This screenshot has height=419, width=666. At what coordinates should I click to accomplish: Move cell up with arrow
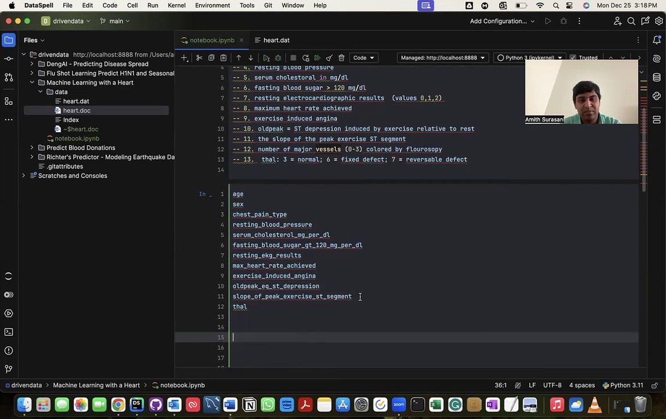239,58
